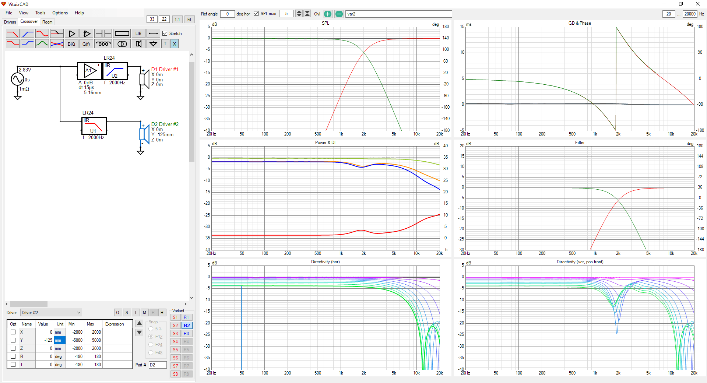Open the Tools menu
This screenshot has width=707, height=383.
[x=40, y=13]
